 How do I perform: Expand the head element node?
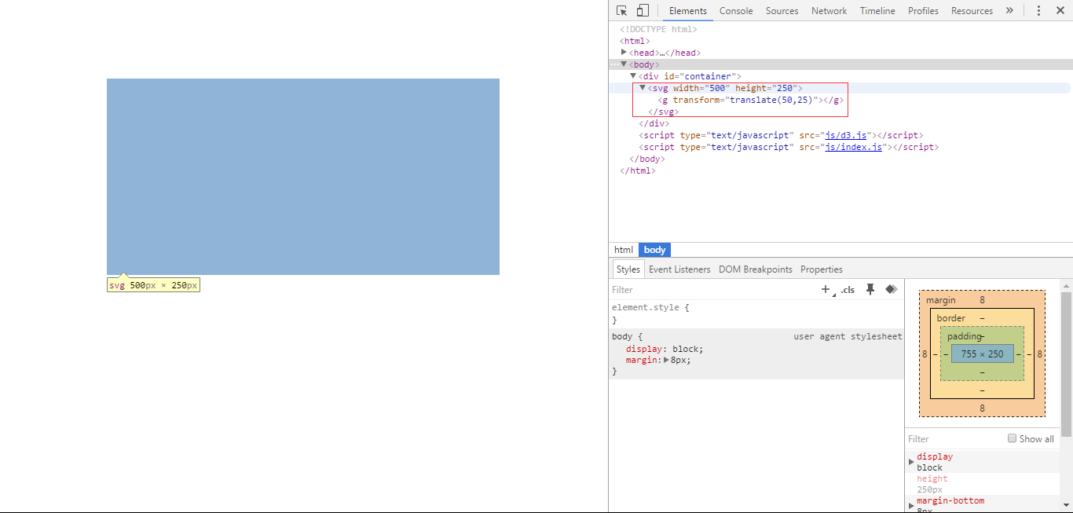click(x=624, y=53)
